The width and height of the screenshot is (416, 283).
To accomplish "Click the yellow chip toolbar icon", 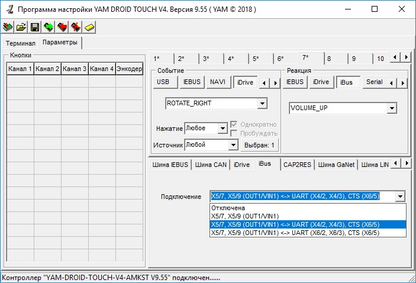I will tap(89, 27).
